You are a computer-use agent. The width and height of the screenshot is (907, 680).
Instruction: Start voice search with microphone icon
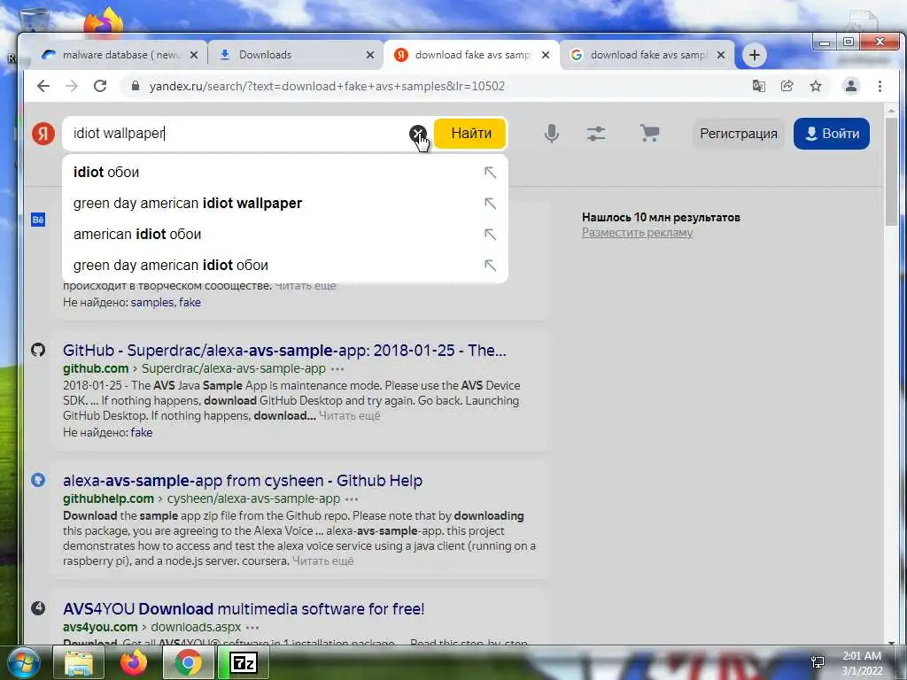[x=552, y=134]
